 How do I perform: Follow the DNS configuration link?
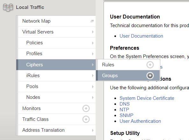(125, 104)
